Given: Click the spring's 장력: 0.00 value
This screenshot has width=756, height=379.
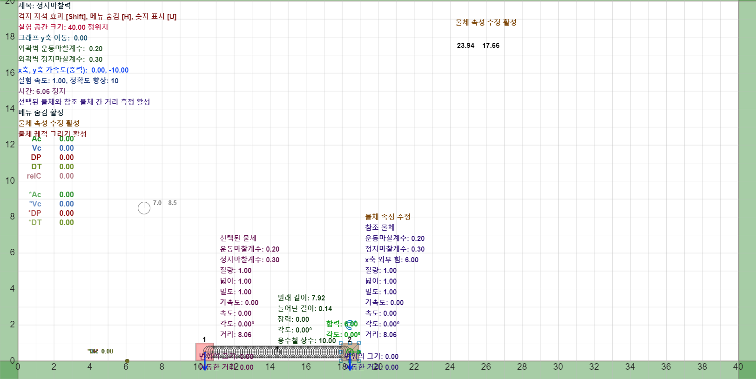Looking at the screenshot, I should (293, 319).
